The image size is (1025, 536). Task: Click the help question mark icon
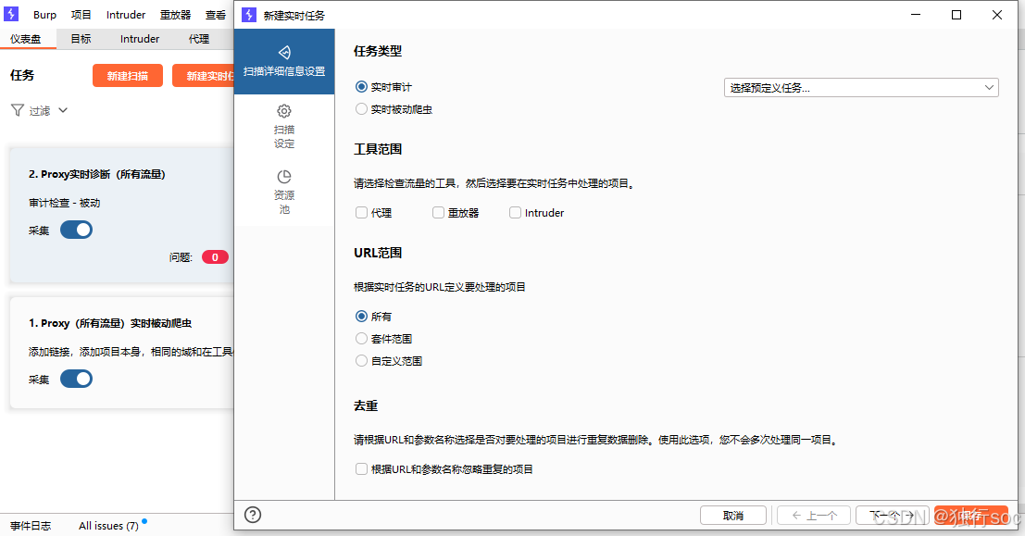[253, 515]
